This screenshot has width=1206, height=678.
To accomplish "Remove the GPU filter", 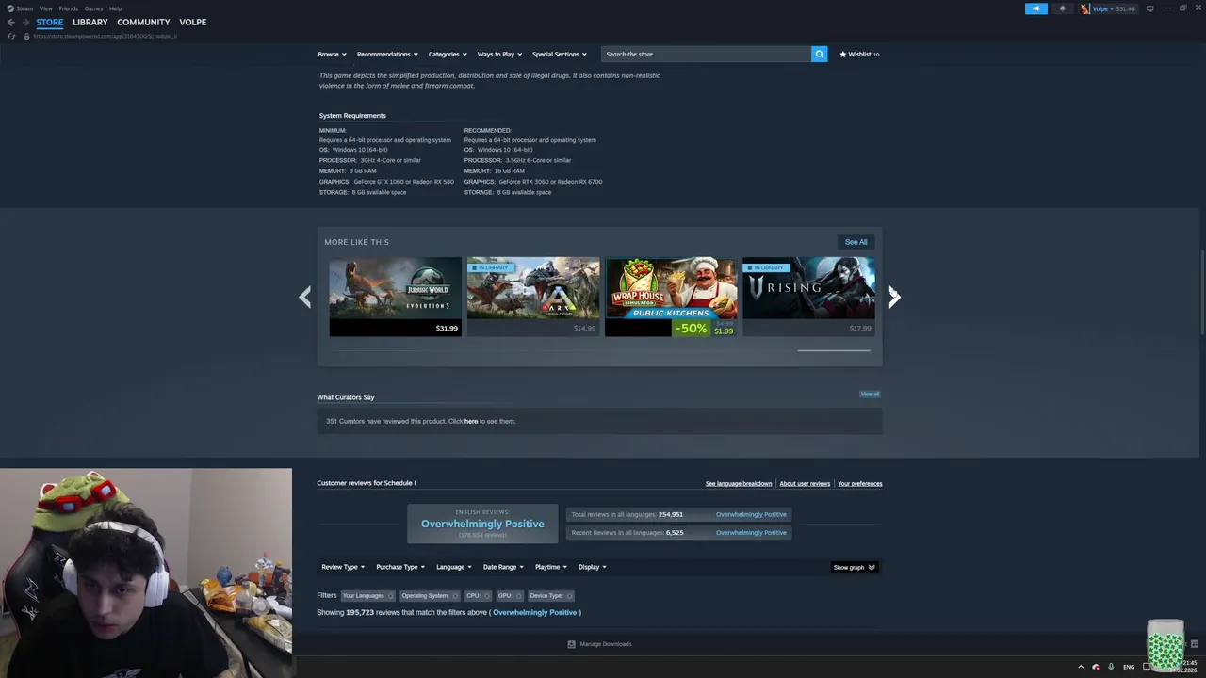I will tap(518, 595).
